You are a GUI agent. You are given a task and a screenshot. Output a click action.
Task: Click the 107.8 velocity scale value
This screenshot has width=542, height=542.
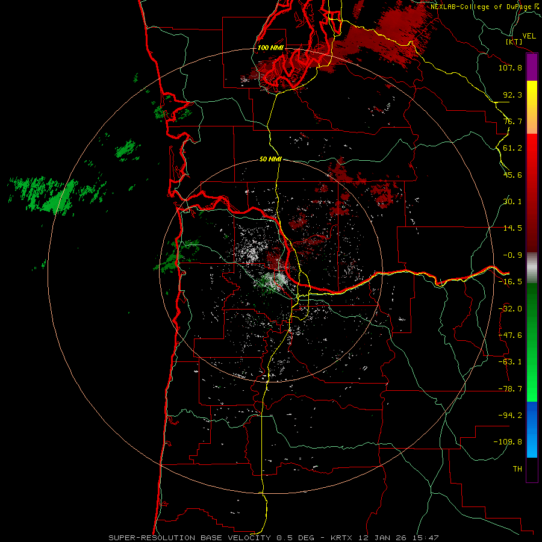(510, 67)
